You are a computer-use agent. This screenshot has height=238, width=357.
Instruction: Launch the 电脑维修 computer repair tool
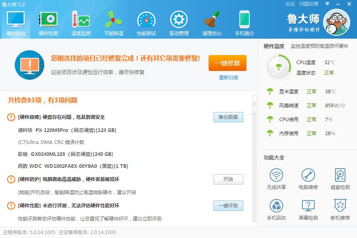[x=308, y=179]
